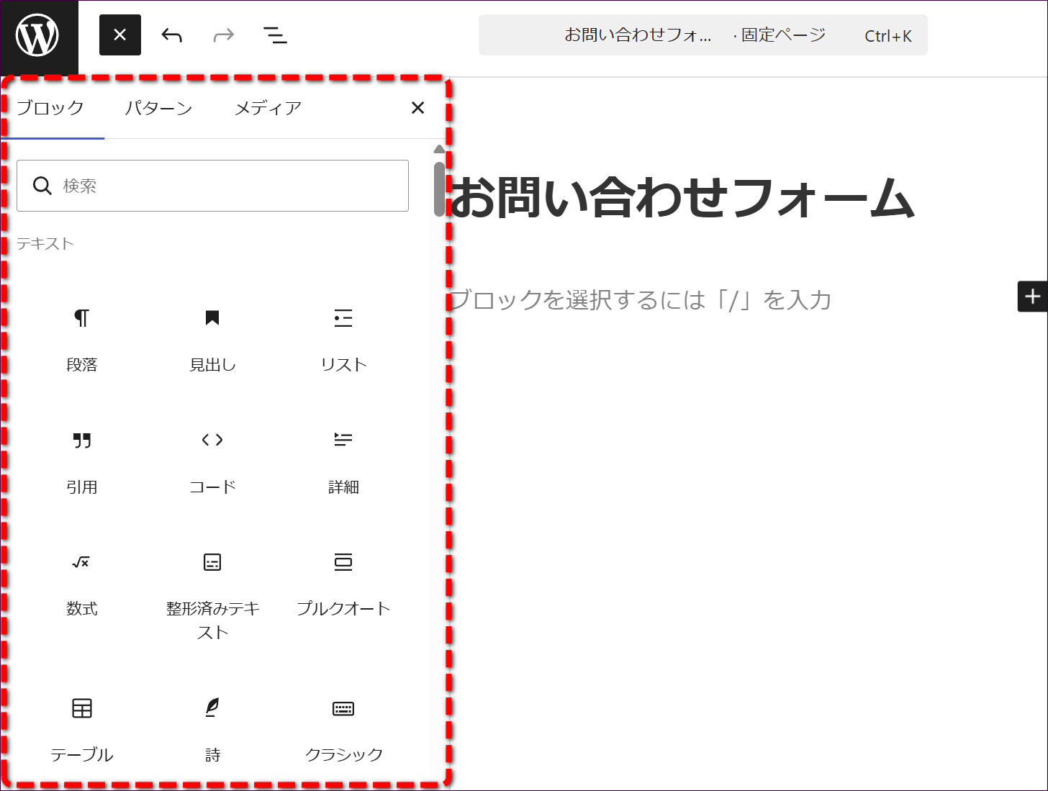The image size is (1048, 791).
Task: Click the scrollbar up arrow in inserter
Action: pos(439,150)
